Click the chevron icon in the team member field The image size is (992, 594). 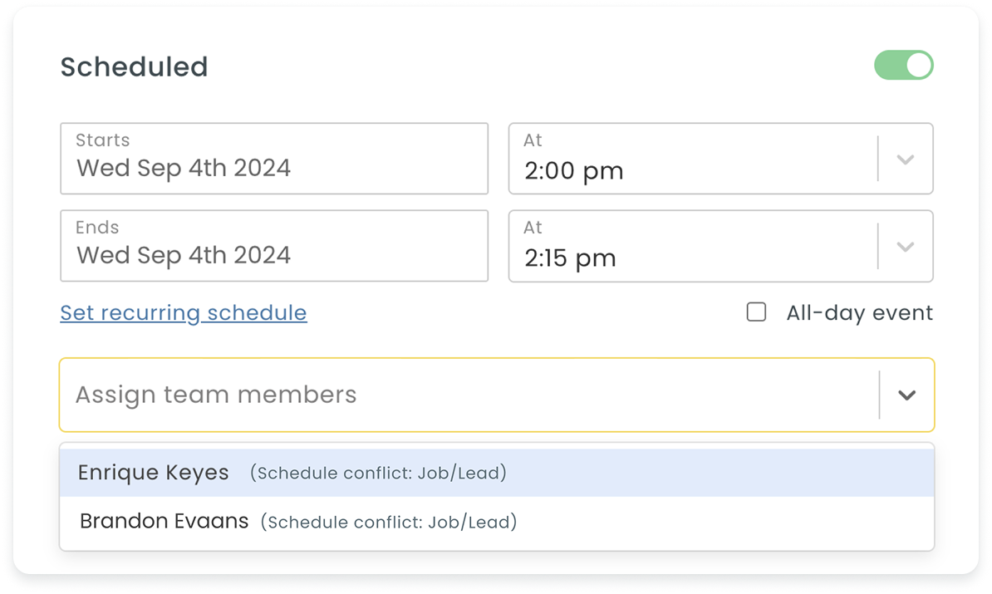pyautogui.click(x=906, y=395)
